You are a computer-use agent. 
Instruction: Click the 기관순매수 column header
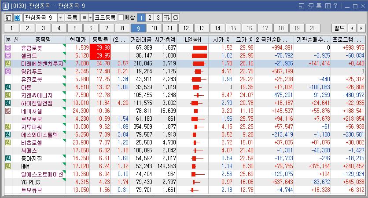pyautogui.click(x=313, y=40)
